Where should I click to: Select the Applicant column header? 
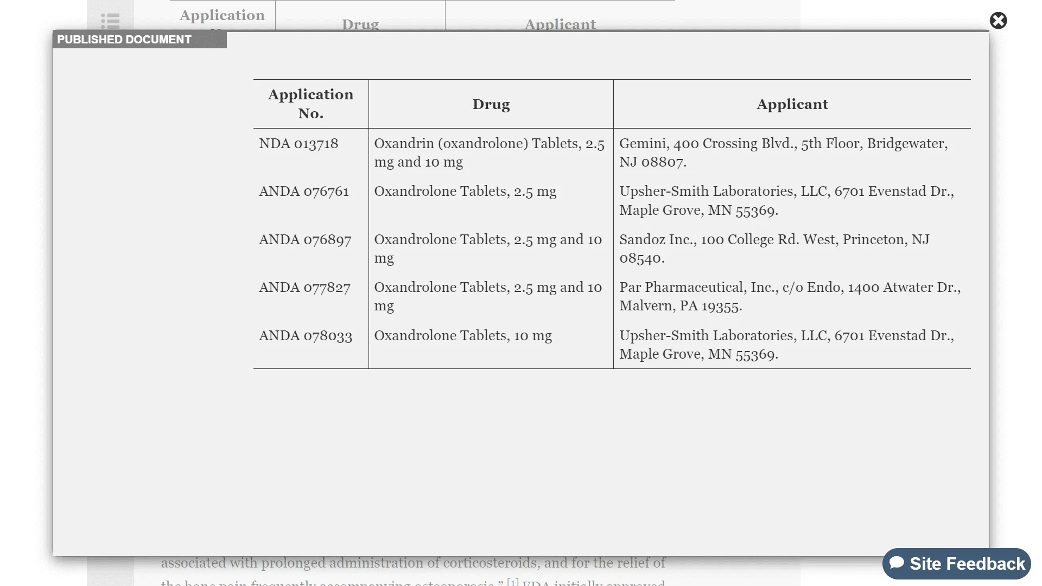point(792,104)
